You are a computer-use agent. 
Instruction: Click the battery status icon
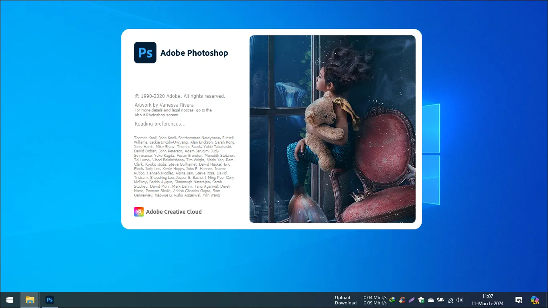click(440, 300)
